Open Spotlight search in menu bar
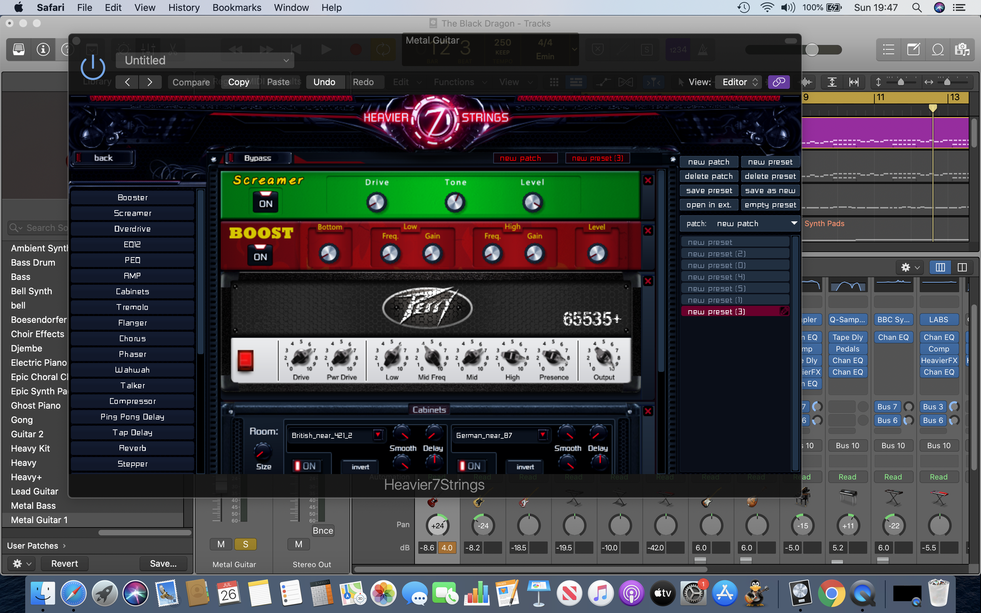The height and width of the screenshot is (613, 981). pos(917,7)
